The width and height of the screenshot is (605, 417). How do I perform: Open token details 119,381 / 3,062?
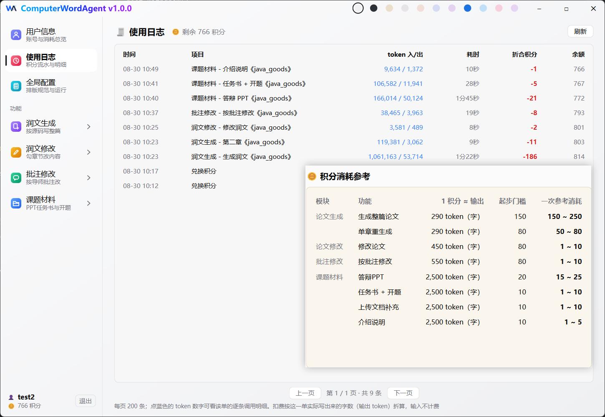(x=400, y=142)
